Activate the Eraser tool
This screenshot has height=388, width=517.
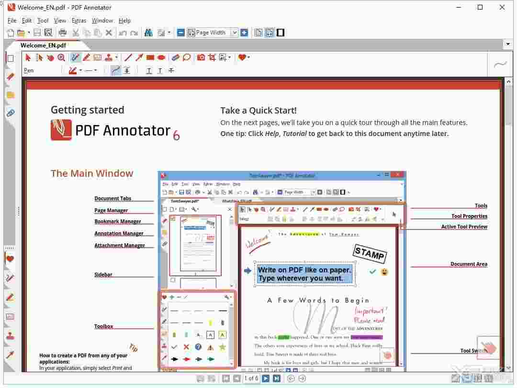pos(175,58)
